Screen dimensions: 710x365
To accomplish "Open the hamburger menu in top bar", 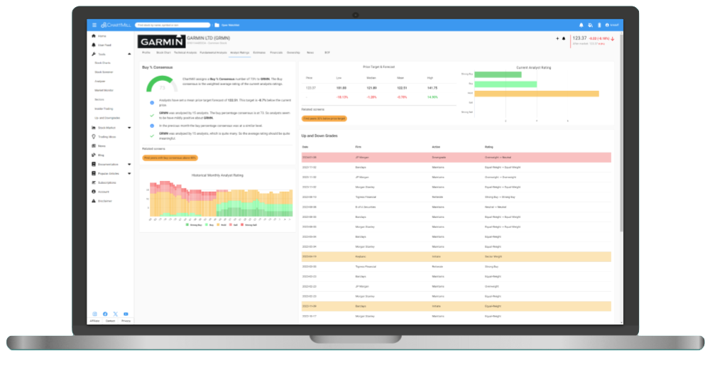I will 94,25.
